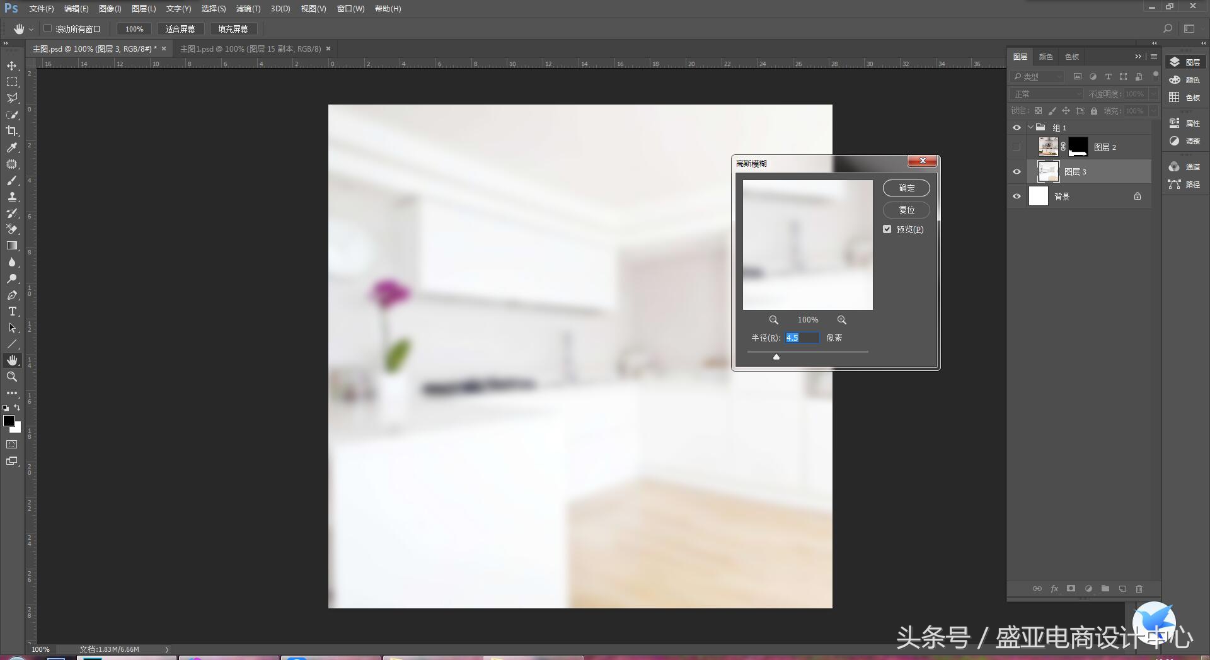Viewport: 1210px width, 660px height.
Task: Select the Crop tool
Action: [12, 131]
